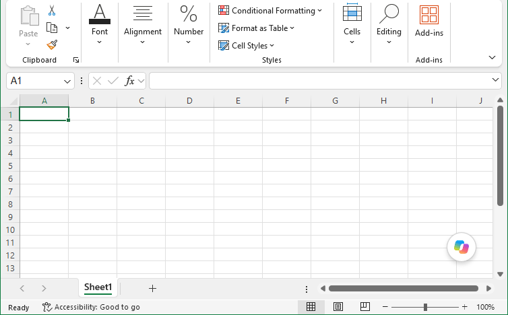Viewport: 508px width, 315px height.
Task: Click the sheet tab bar resize dots
Action: [x=307, y=289]
